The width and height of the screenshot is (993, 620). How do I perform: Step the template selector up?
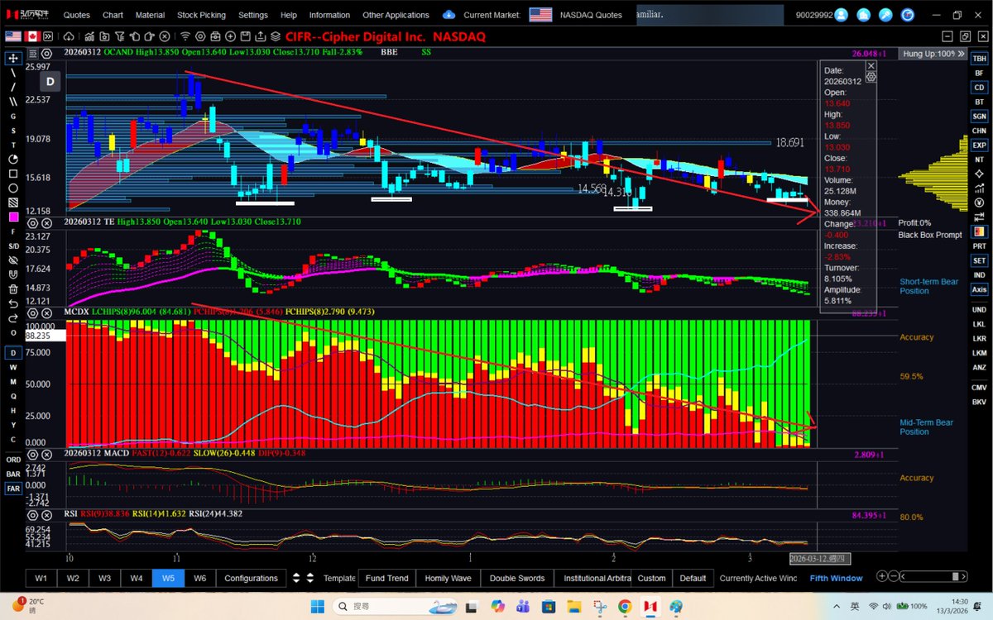311,575
